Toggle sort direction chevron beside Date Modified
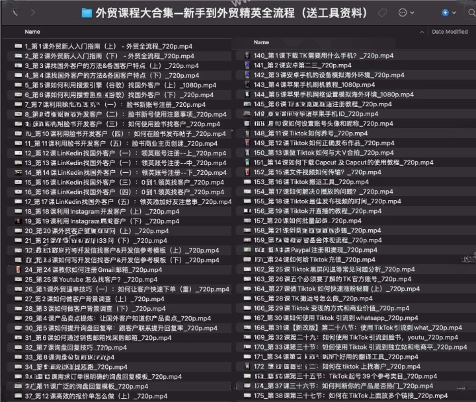Image resolution: width=476 pixels, height=402 pixels. pos(422,32)
